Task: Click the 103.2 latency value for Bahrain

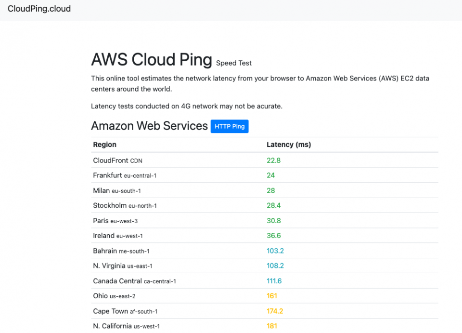Action: click(275, 251)
